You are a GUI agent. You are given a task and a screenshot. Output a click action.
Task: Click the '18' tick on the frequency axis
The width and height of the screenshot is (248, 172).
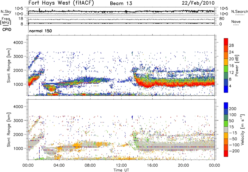(x=21, y=19)
